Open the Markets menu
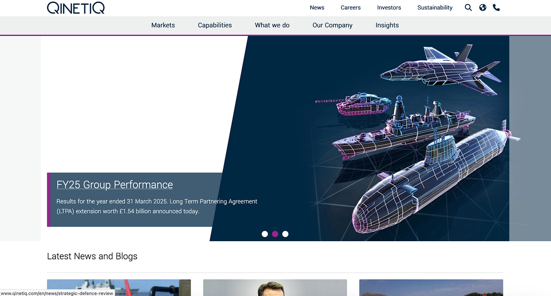Screen dimensions: 551x296 click(x=163, y=25)
